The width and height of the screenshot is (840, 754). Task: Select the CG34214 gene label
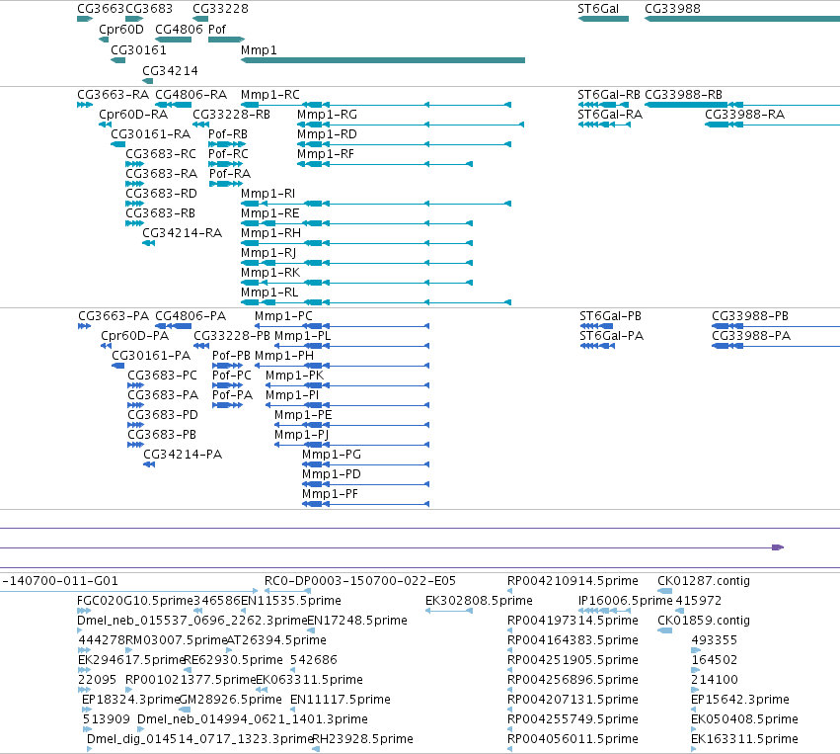170,71
